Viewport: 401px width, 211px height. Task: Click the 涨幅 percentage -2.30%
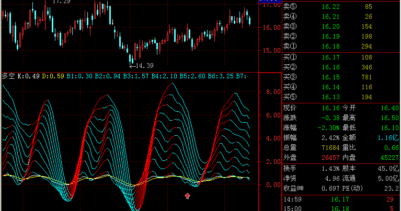(x=328, y=128)
